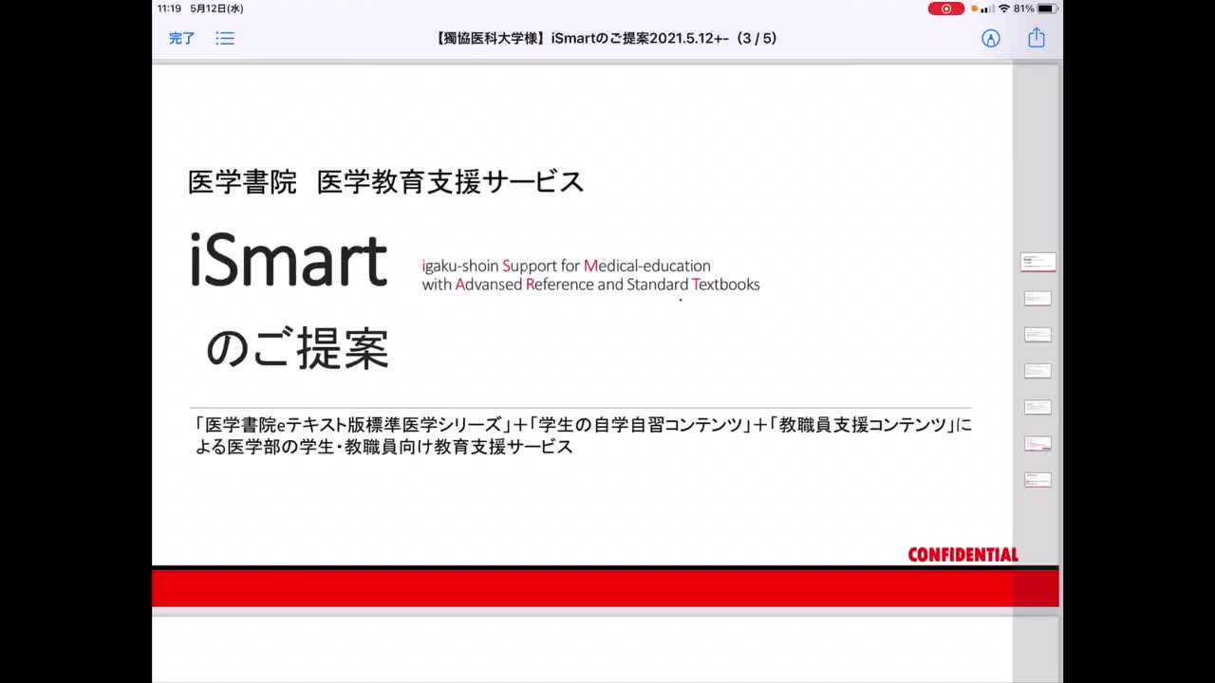The width and height of the screenshot is (1215, 683).
Task: Open the table of contents list icon
Action: [225, 39]
